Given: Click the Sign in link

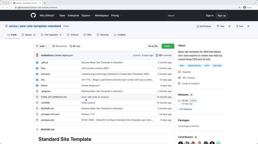Looking at the screenshot, I should coord(209,15).
